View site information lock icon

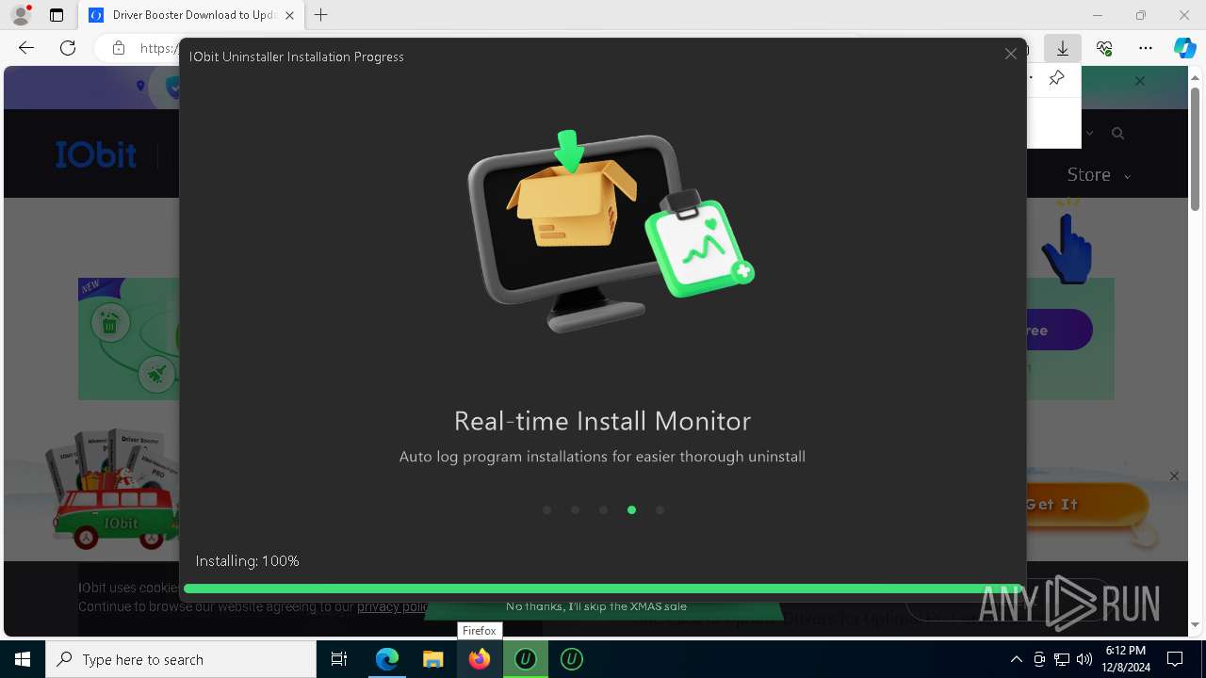119,48
